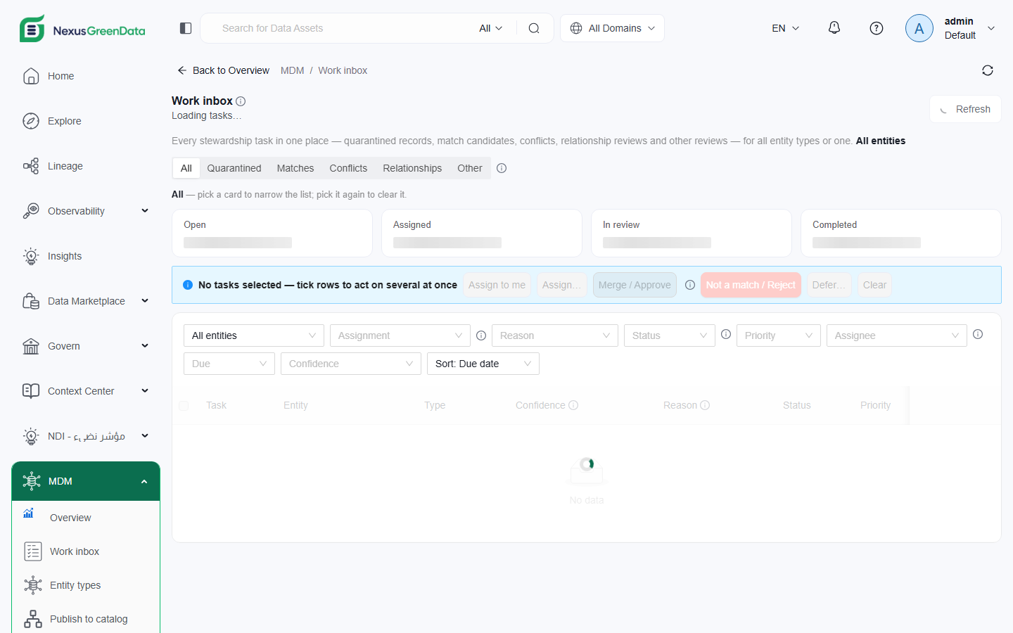Screen dimensions: 1013x633
Task: Select the Open status card
Action: [272, 233]
